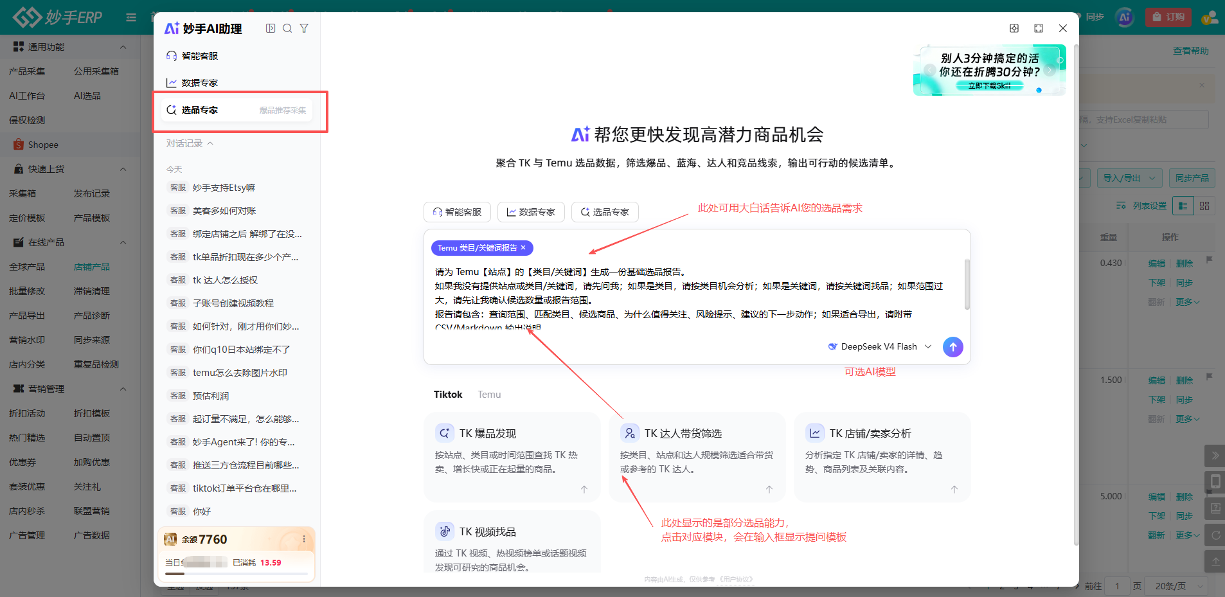Click the 妙手ERP logo

[x=58, y=17]
